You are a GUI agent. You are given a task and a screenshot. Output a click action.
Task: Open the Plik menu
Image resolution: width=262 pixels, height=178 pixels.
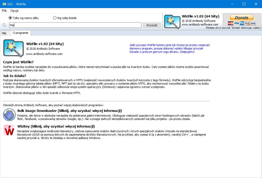pyautogui.click(x=4, y=10)
